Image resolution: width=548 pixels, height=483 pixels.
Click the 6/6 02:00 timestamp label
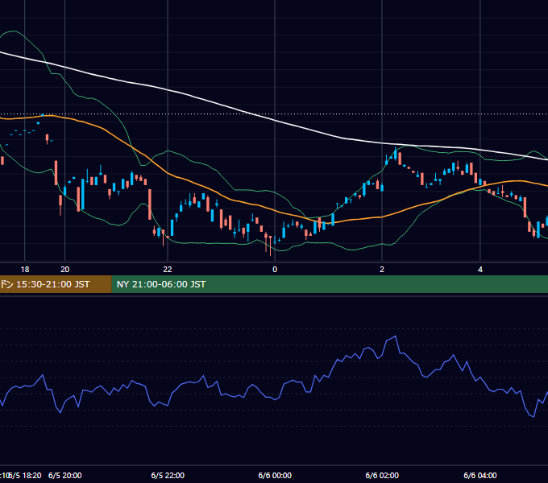pyautogui.click(x=382, y=475)
